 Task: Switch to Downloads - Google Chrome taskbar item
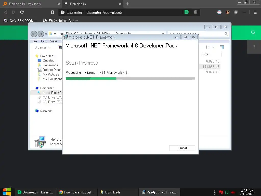(x=76, y=192)
